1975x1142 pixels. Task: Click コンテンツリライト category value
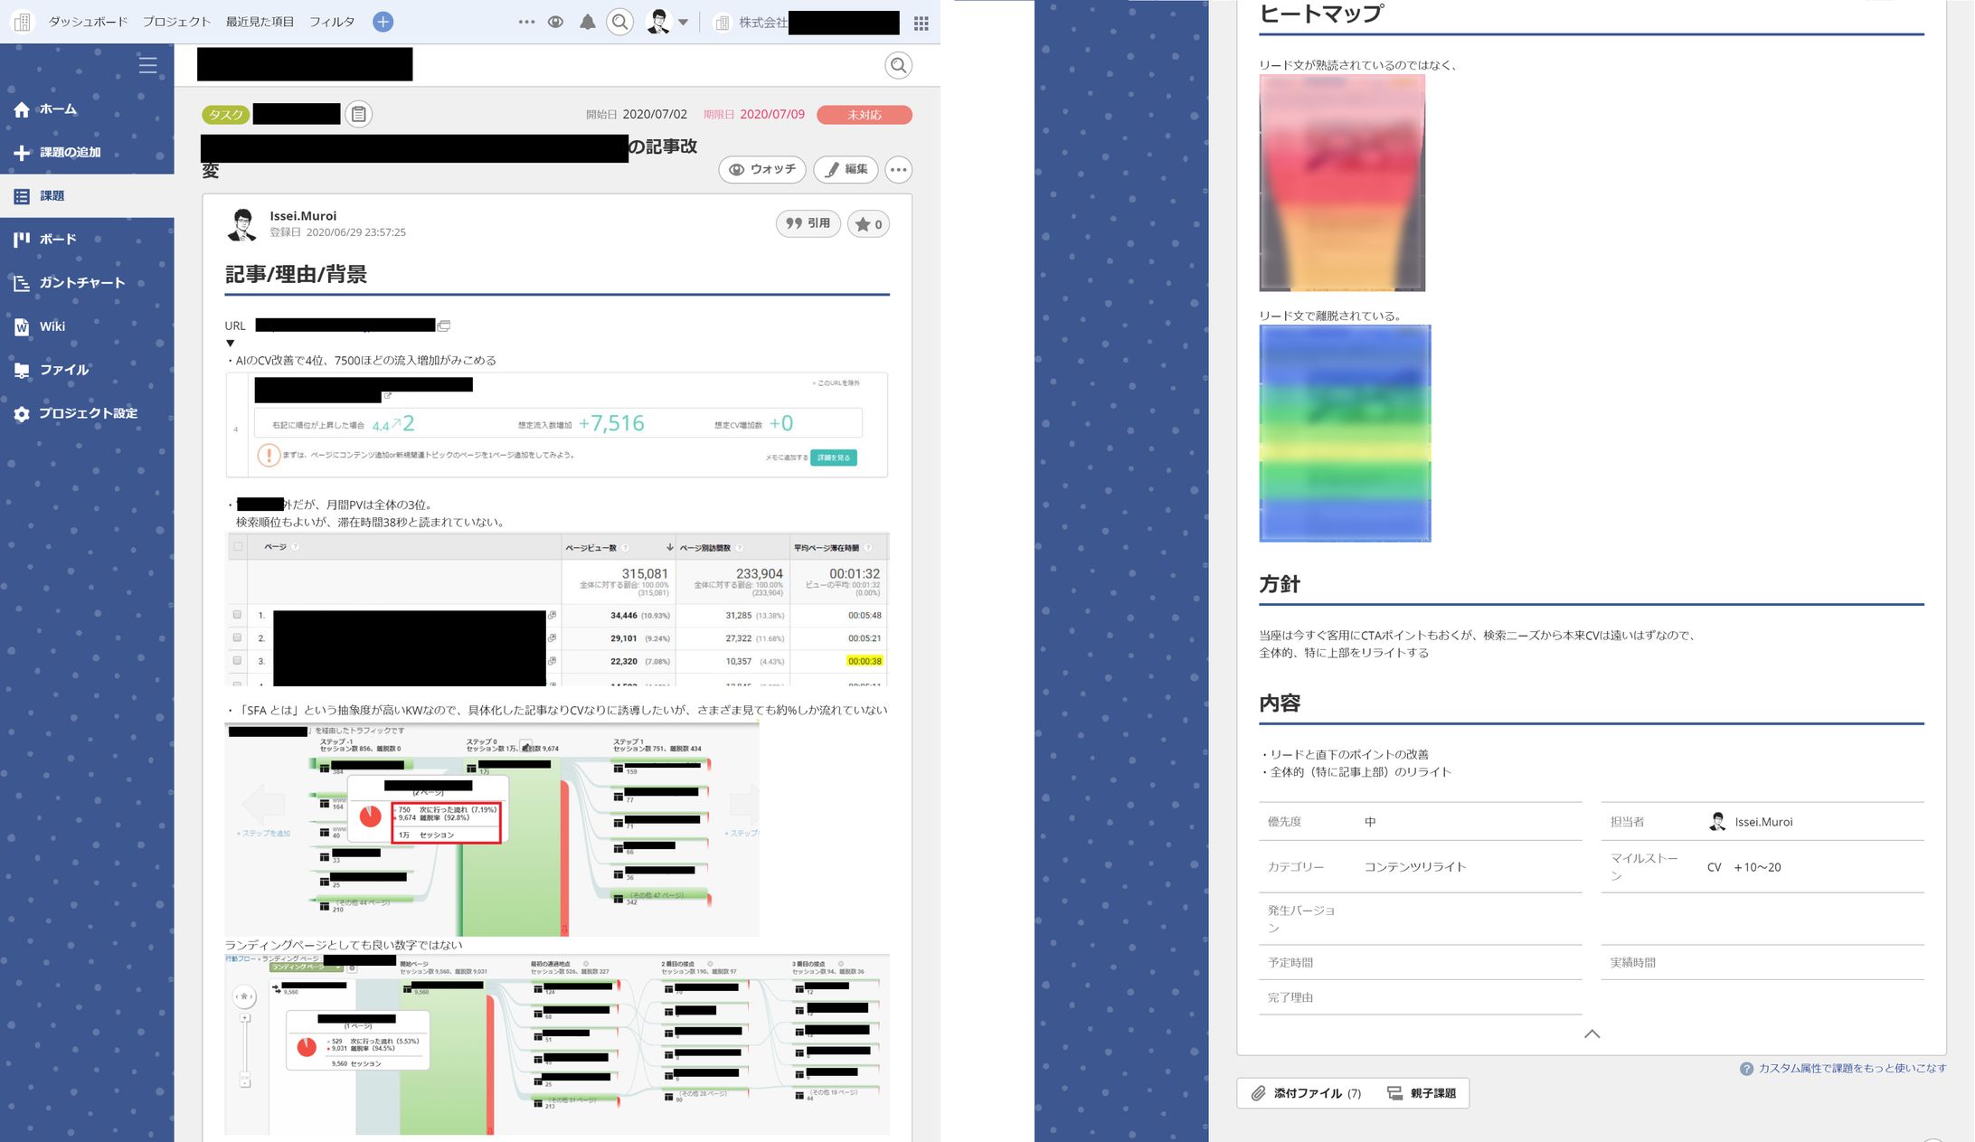(x=1415, y=866)
